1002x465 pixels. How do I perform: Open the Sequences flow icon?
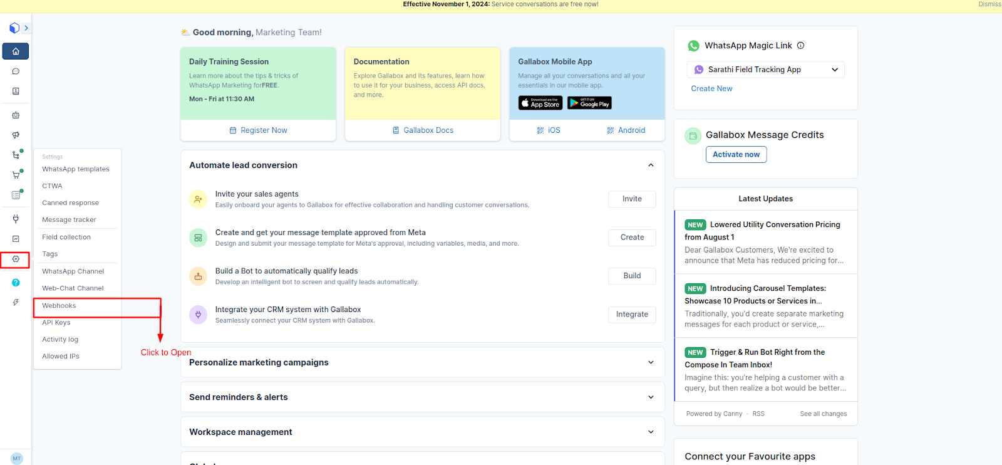[16, 155]
